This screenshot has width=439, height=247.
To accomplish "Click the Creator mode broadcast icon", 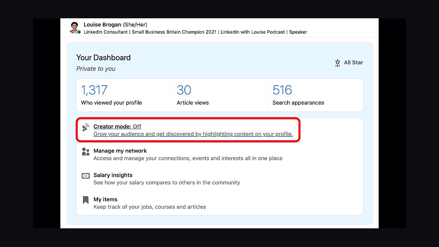I will pyautogui.click(x=86, y=127).
